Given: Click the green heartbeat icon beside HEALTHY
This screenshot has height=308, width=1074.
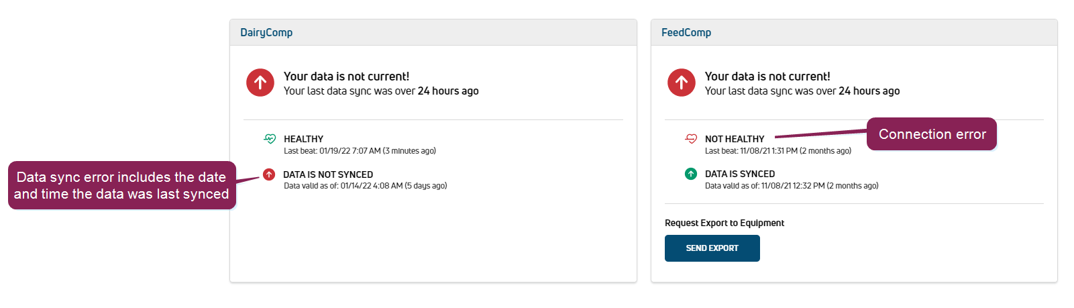Looking at the screenshot, I should point(270,139).
